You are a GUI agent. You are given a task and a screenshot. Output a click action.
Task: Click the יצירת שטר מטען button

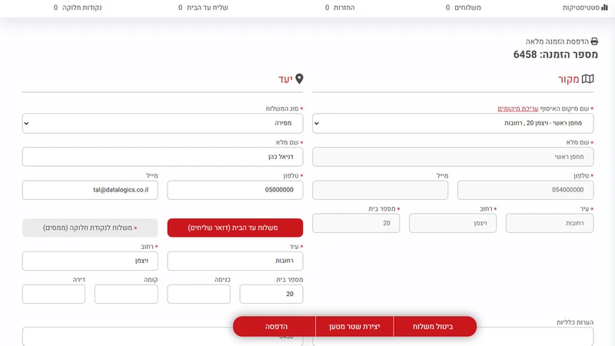(354, 326)
